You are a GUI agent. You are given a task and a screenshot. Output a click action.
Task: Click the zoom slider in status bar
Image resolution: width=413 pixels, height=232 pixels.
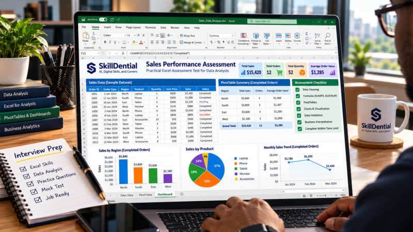326,195
